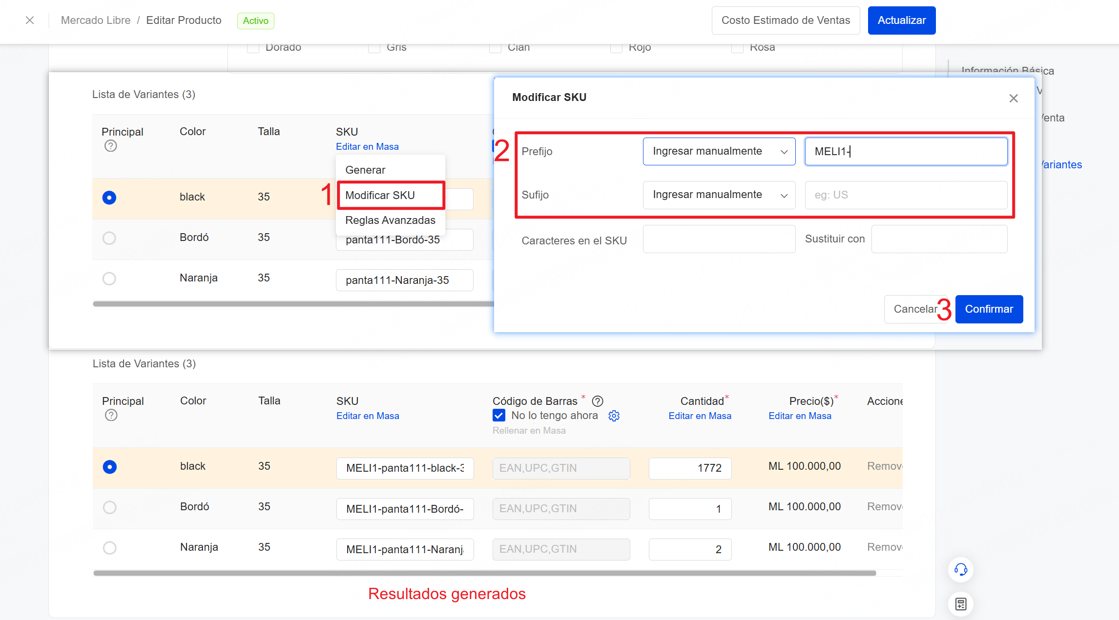The image size is (1119, 620).
Task: Click the 'Caracteres en el SKU' input field
Action: coord(719,239)
